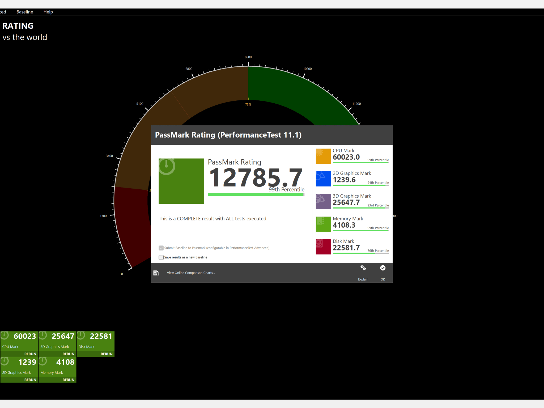Click the Disk Mark 76th percentile bar
Image resolution: width=544 pixels, height=408 pixels.
coord(361,253)
